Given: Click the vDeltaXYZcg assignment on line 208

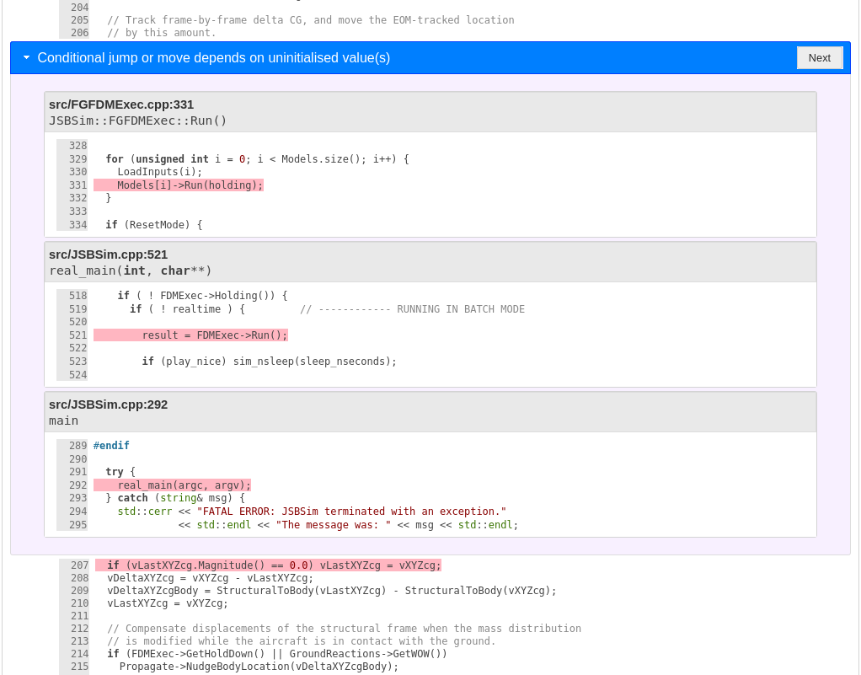Looking at the screenshot, I should point(211,578).
